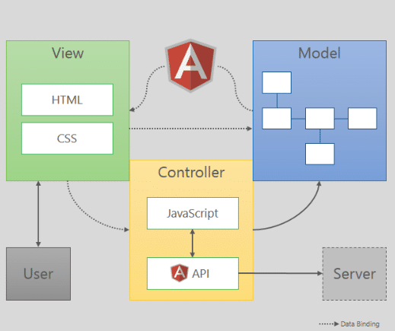Image resolution: width=395 pixels, height=331 pixels.
Task: Click the dotted arrow icon in legend
Action: (329, 324)
